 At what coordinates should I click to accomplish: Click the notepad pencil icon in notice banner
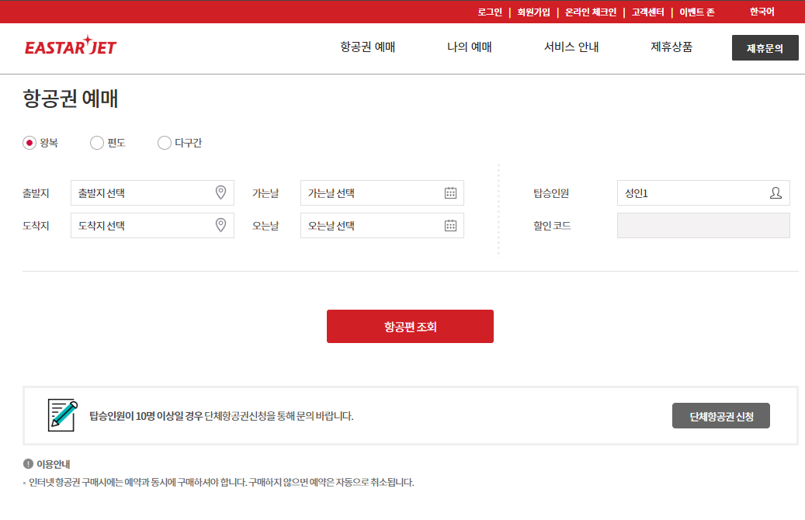[61, 415]
